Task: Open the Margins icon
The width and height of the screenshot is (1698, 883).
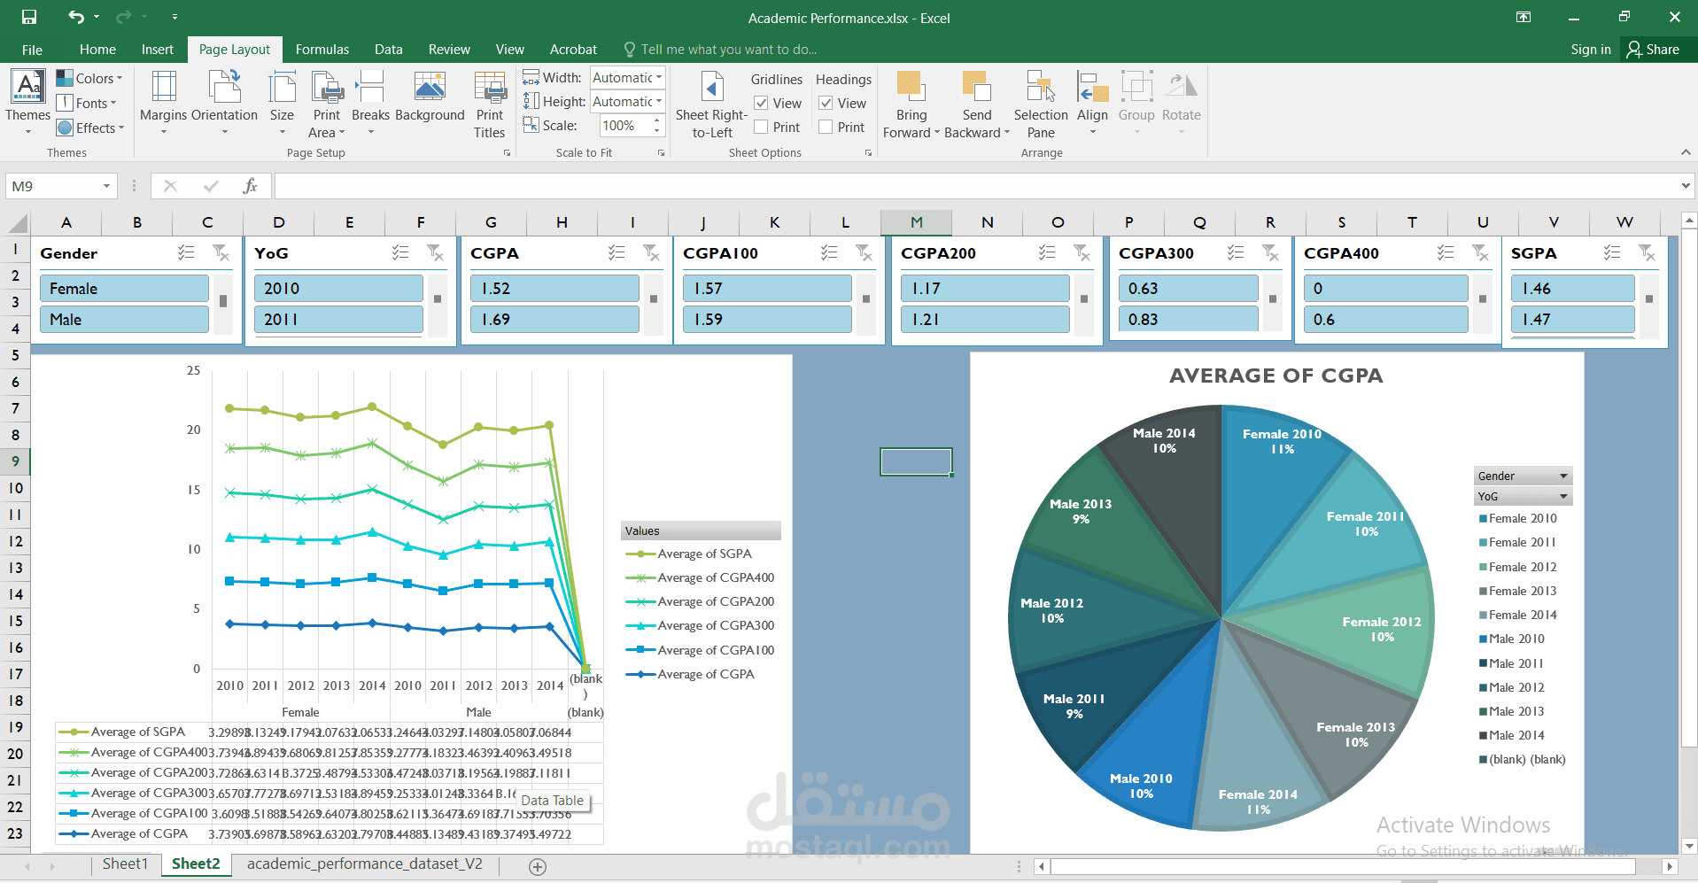Action: point(164,87)
